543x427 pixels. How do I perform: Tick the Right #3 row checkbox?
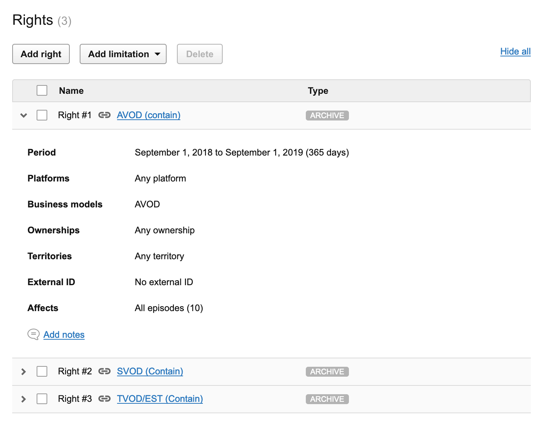click(42, 399)
